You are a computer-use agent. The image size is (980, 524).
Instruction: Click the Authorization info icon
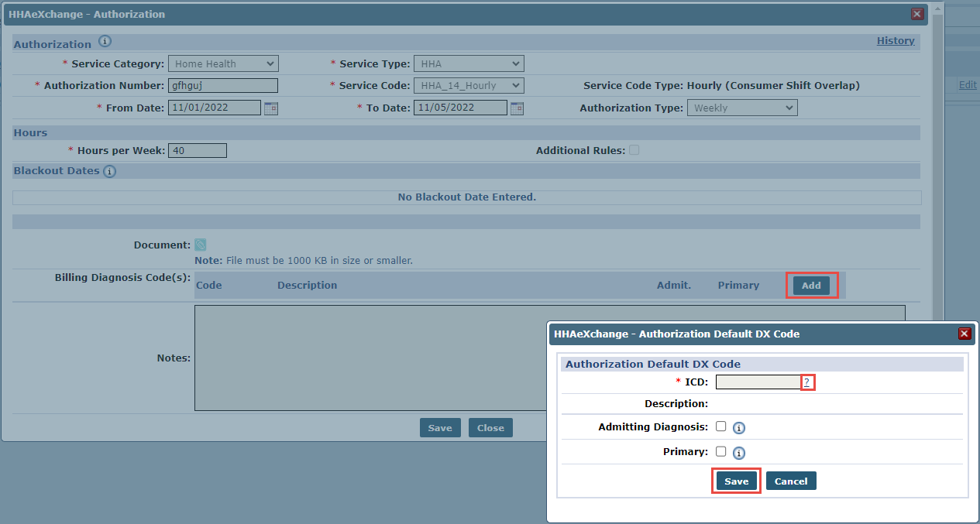[x=105, y=42]
